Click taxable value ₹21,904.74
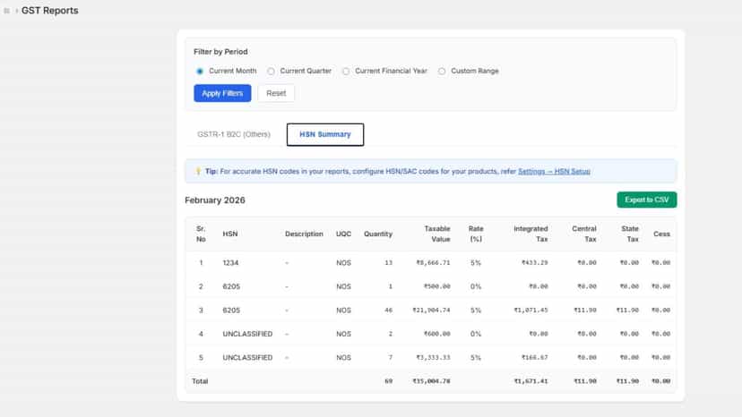742x417 pixels. (431, 311)
